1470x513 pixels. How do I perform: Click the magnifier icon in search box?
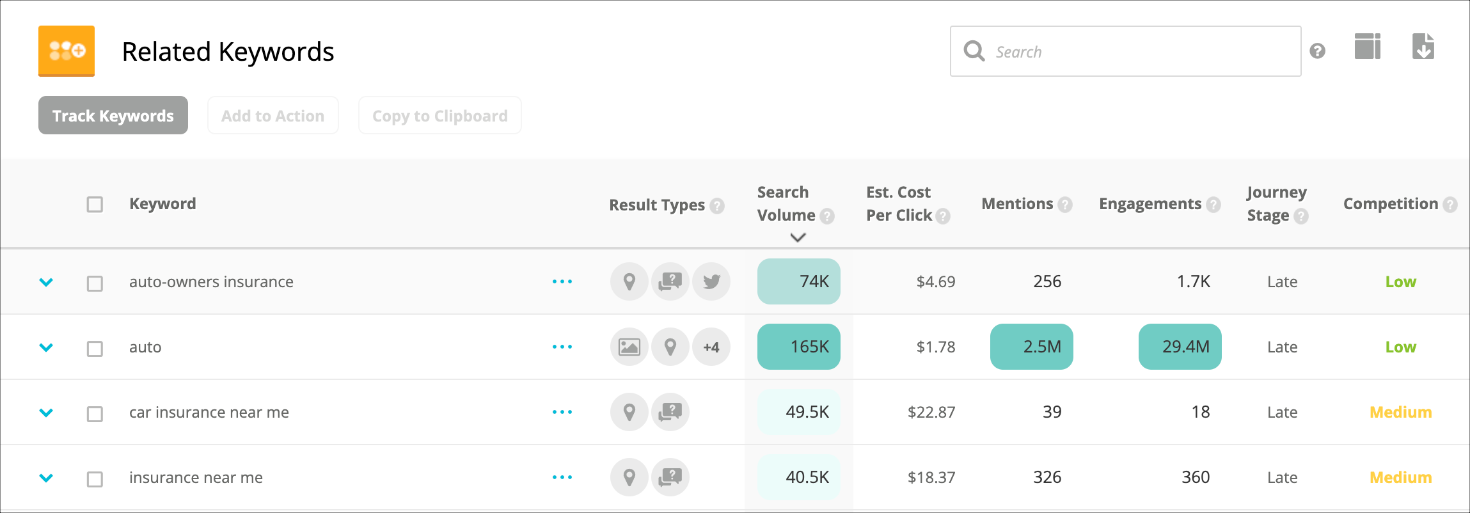[x=974, y=51]
